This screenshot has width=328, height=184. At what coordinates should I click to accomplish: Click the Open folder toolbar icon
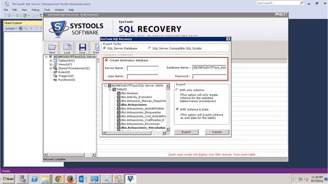pyautogui.click(x=52, y=48)
